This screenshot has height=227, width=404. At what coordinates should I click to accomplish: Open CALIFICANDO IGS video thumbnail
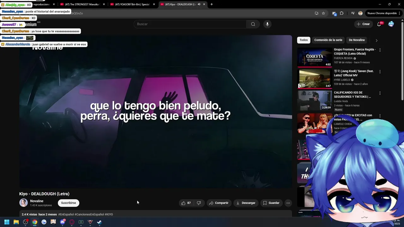pos(315,100)
